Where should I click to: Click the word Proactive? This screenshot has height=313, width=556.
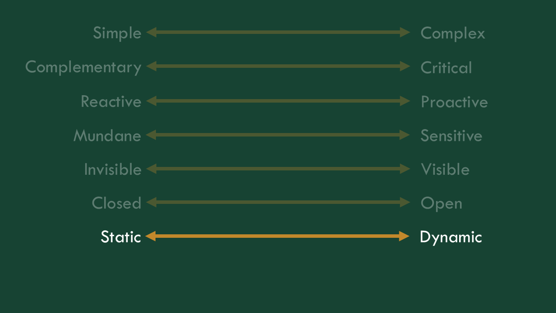point(454,102)
